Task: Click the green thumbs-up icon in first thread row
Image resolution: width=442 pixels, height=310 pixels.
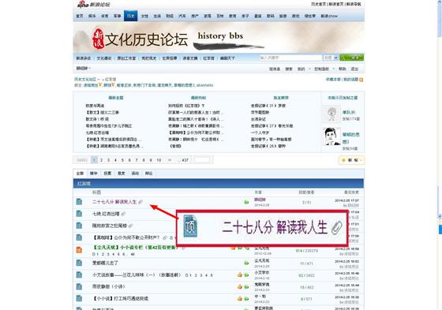Action: coord(246,202)
